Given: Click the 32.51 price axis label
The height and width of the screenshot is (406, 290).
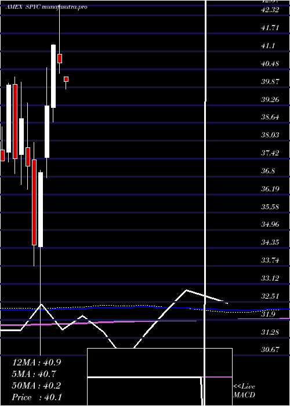Looking at the screenshot, I should click(270, 296).
